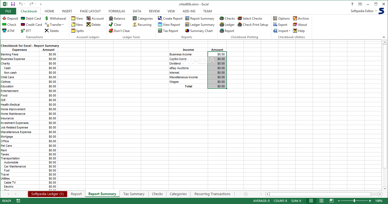Viewport: 388px width, 204px height.
Task: Click the Archive utility
Action: (301, 19)
